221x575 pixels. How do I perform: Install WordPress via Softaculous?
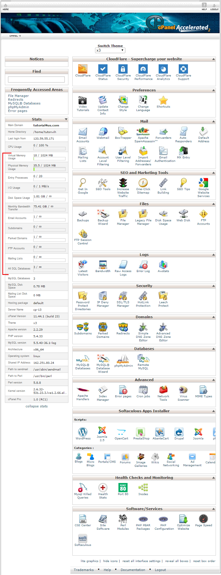83,433
